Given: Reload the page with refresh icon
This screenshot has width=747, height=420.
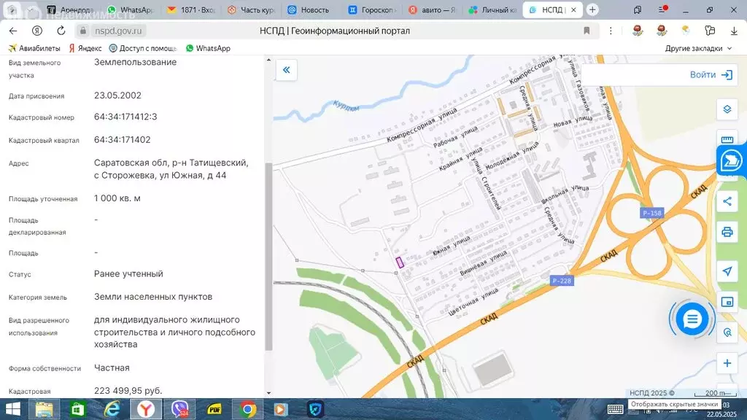Looking at the screenshot, I should click(x=61, y=31).
